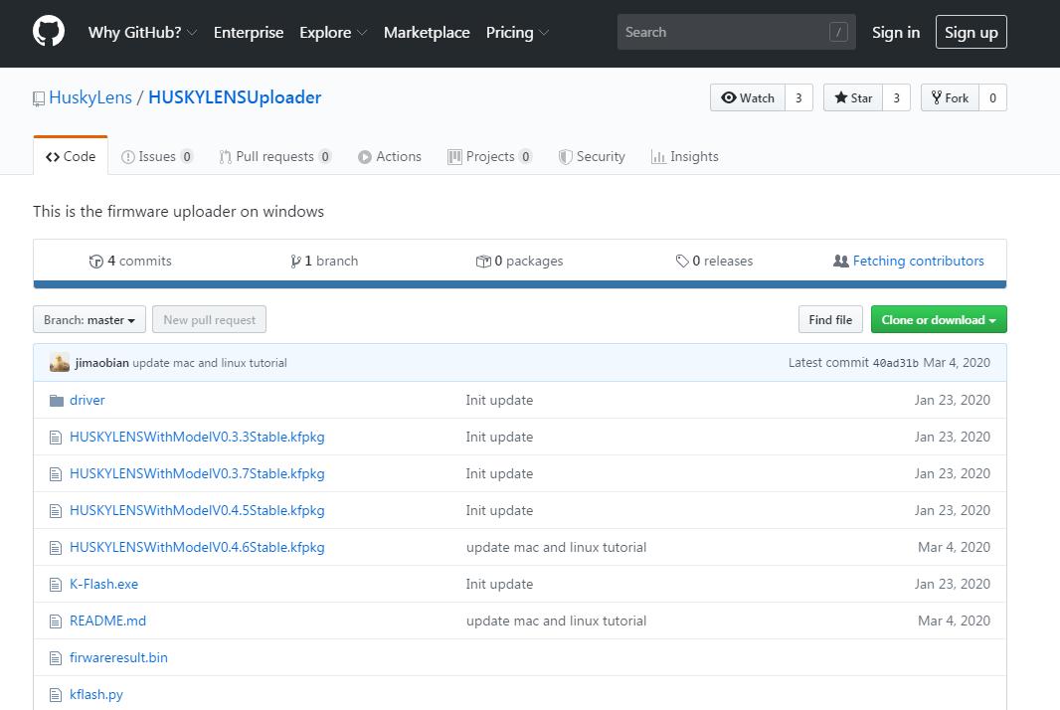Click the eye icon on Watch button
This screenshot has height=710, width=1060.
click(x=729, y=97)
